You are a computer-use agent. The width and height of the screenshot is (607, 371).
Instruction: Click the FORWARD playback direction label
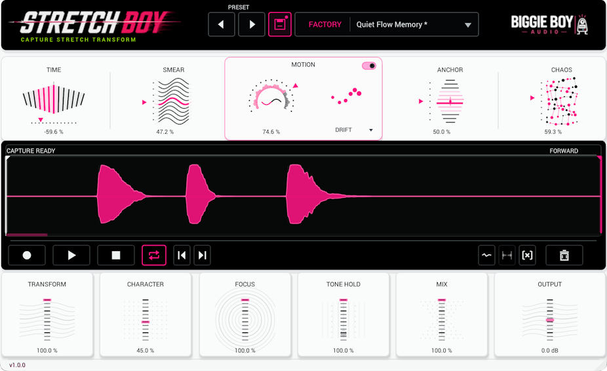click(x=564, y=151)
